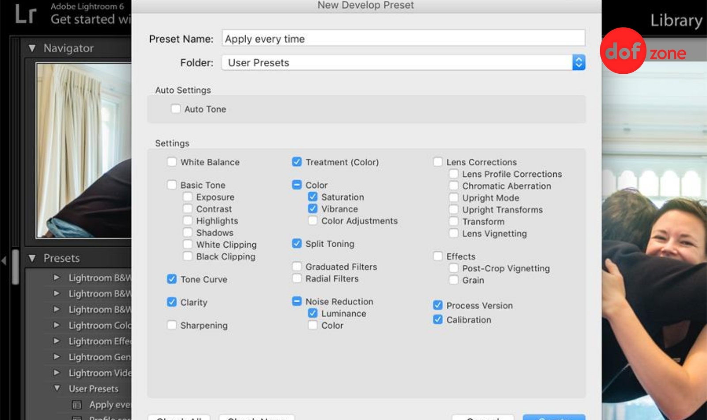Enable Upright Transforms checkbox

click(x=454, y=210)
